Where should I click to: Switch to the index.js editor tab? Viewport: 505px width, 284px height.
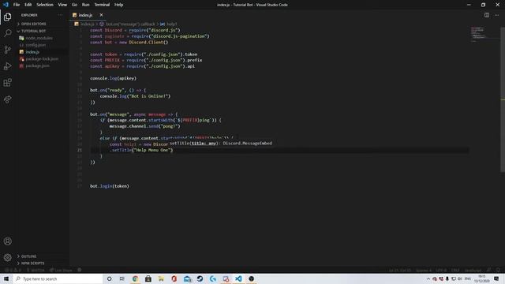(86, 15)
